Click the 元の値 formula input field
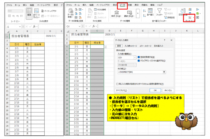 pyautogui.click(x=139, y=72)
